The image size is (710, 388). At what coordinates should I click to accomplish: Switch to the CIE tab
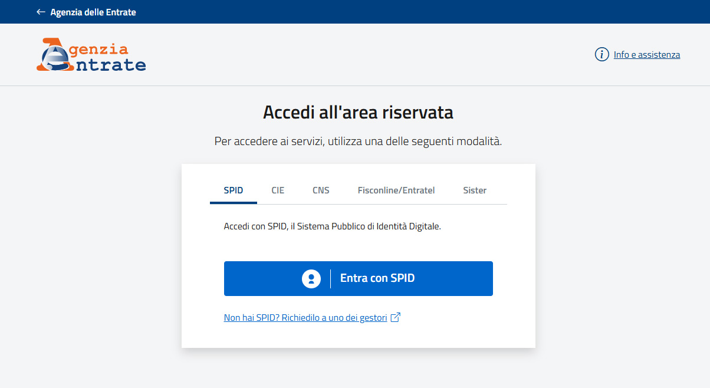click(278, 190)
